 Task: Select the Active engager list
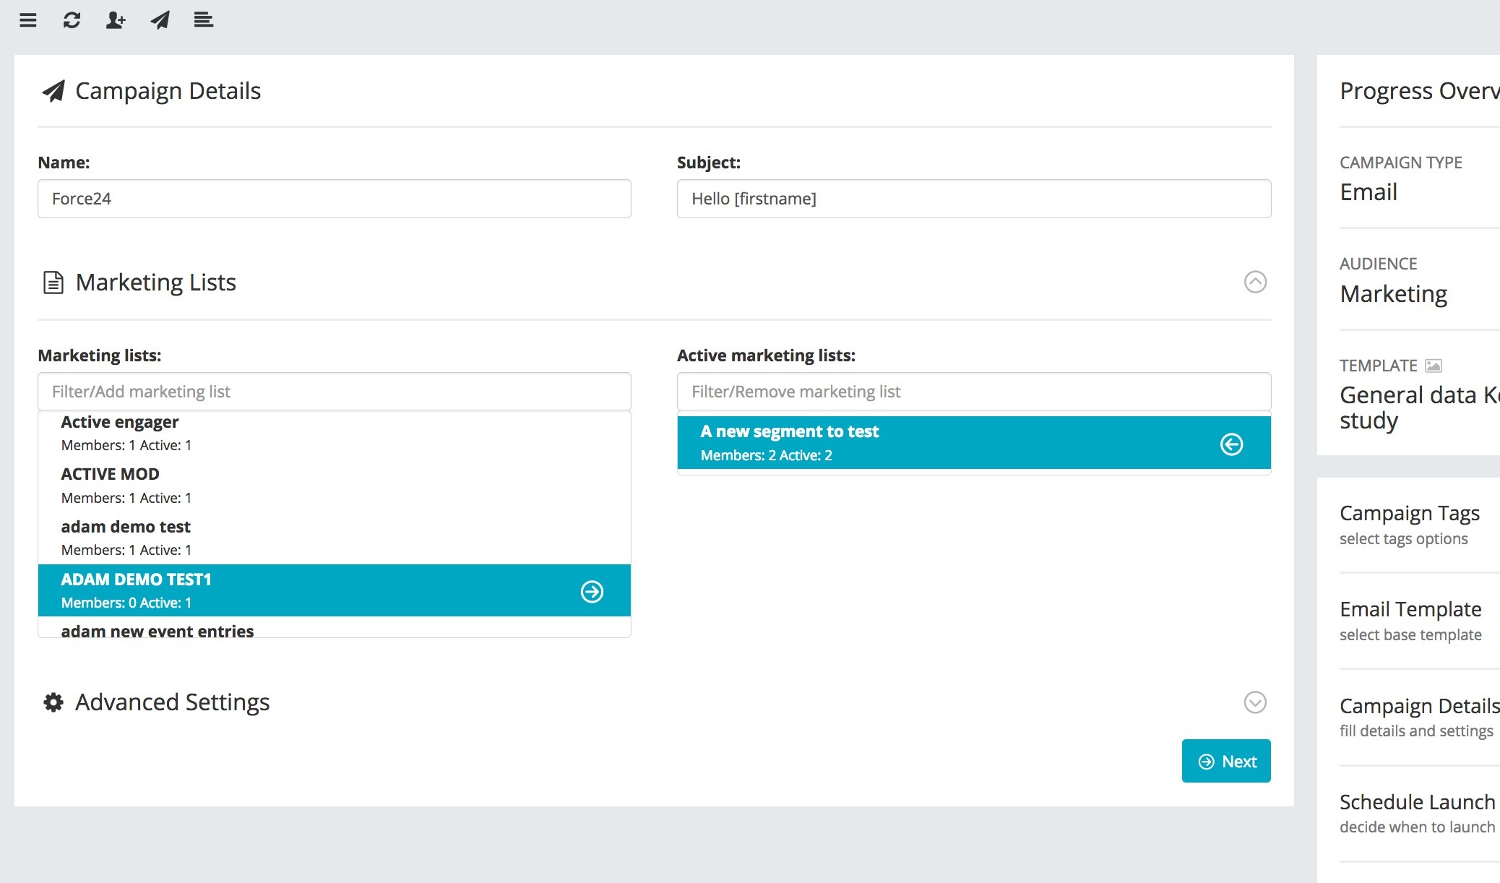click(335, 433)
